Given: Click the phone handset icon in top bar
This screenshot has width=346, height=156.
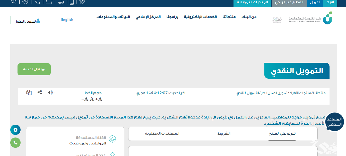Looking at the screenshot, I should (x=37, y=2).
